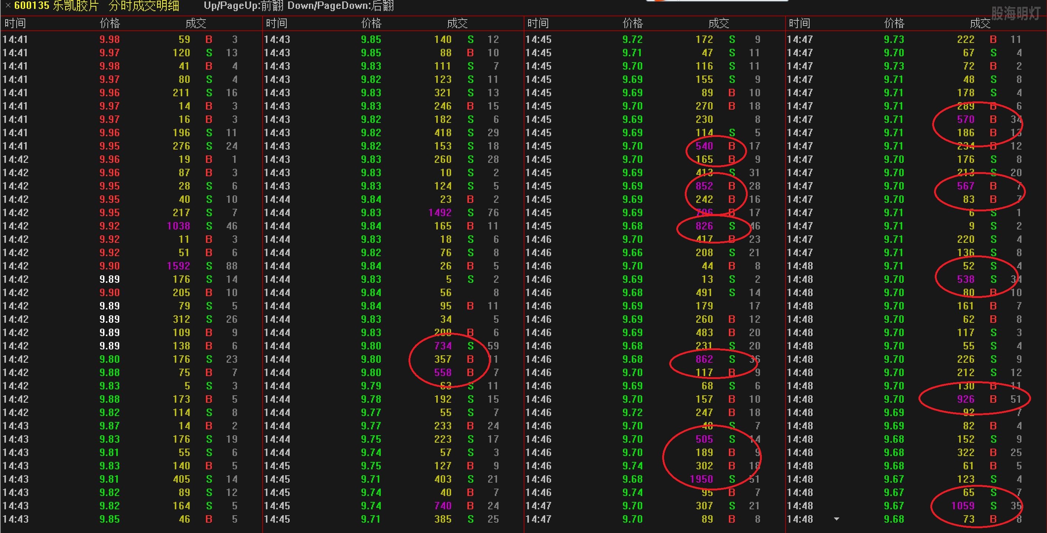Click the 59 volume cell at 14:41

coord(184,39)
